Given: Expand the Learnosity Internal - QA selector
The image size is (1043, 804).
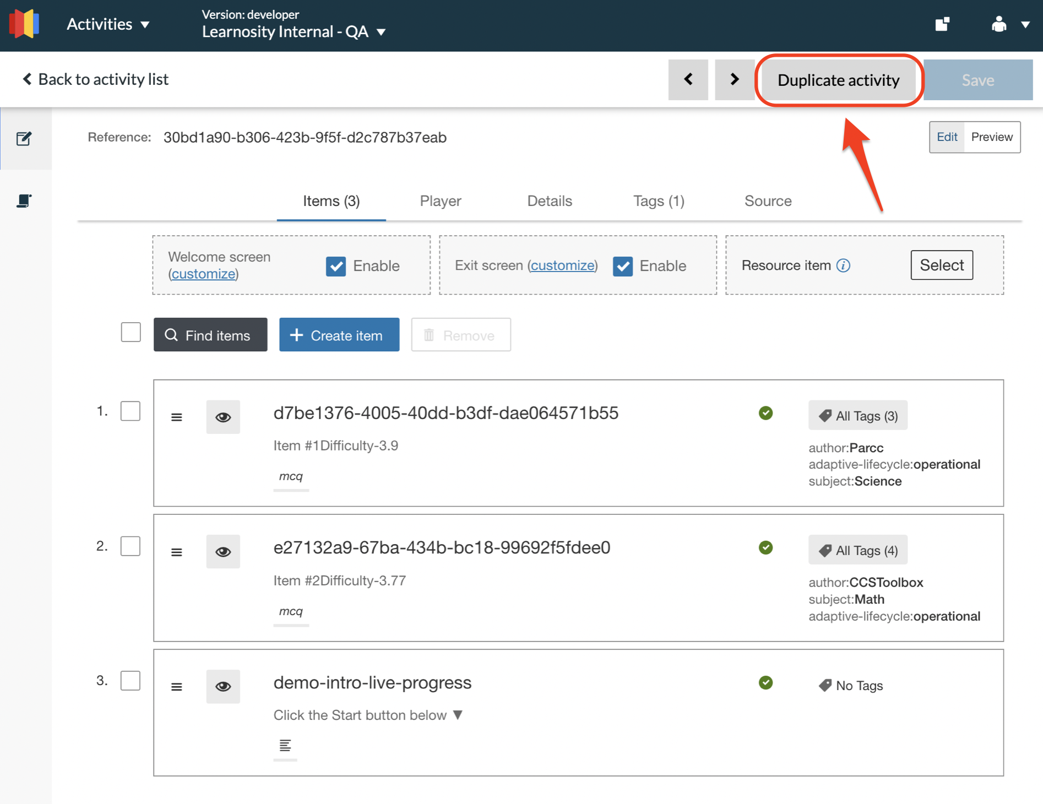Looking at the screenshot, I should 294,32.
